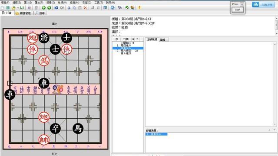
Task: Open the 引擎 engine menu
Action: point(87,3)
